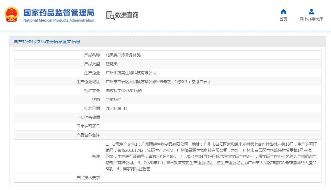Click the 网上办事大厅 person icon

[311, 12]
